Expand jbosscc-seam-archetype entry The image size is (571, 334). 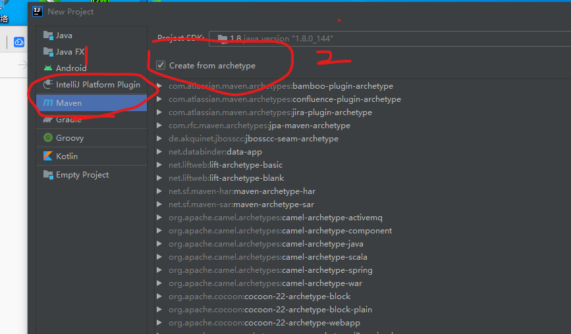pyautogui.click(x=159, y=139)
